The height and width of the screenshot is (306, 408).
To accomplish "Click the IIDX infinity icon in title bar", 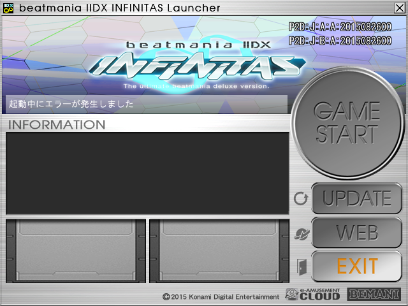I will coord(8,8).
